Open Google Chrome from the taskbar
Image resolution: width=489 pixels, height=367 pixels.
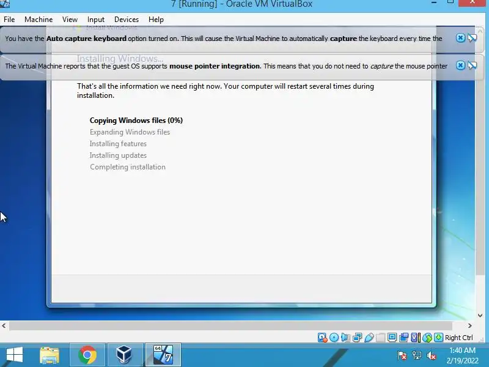click(87, 355)
